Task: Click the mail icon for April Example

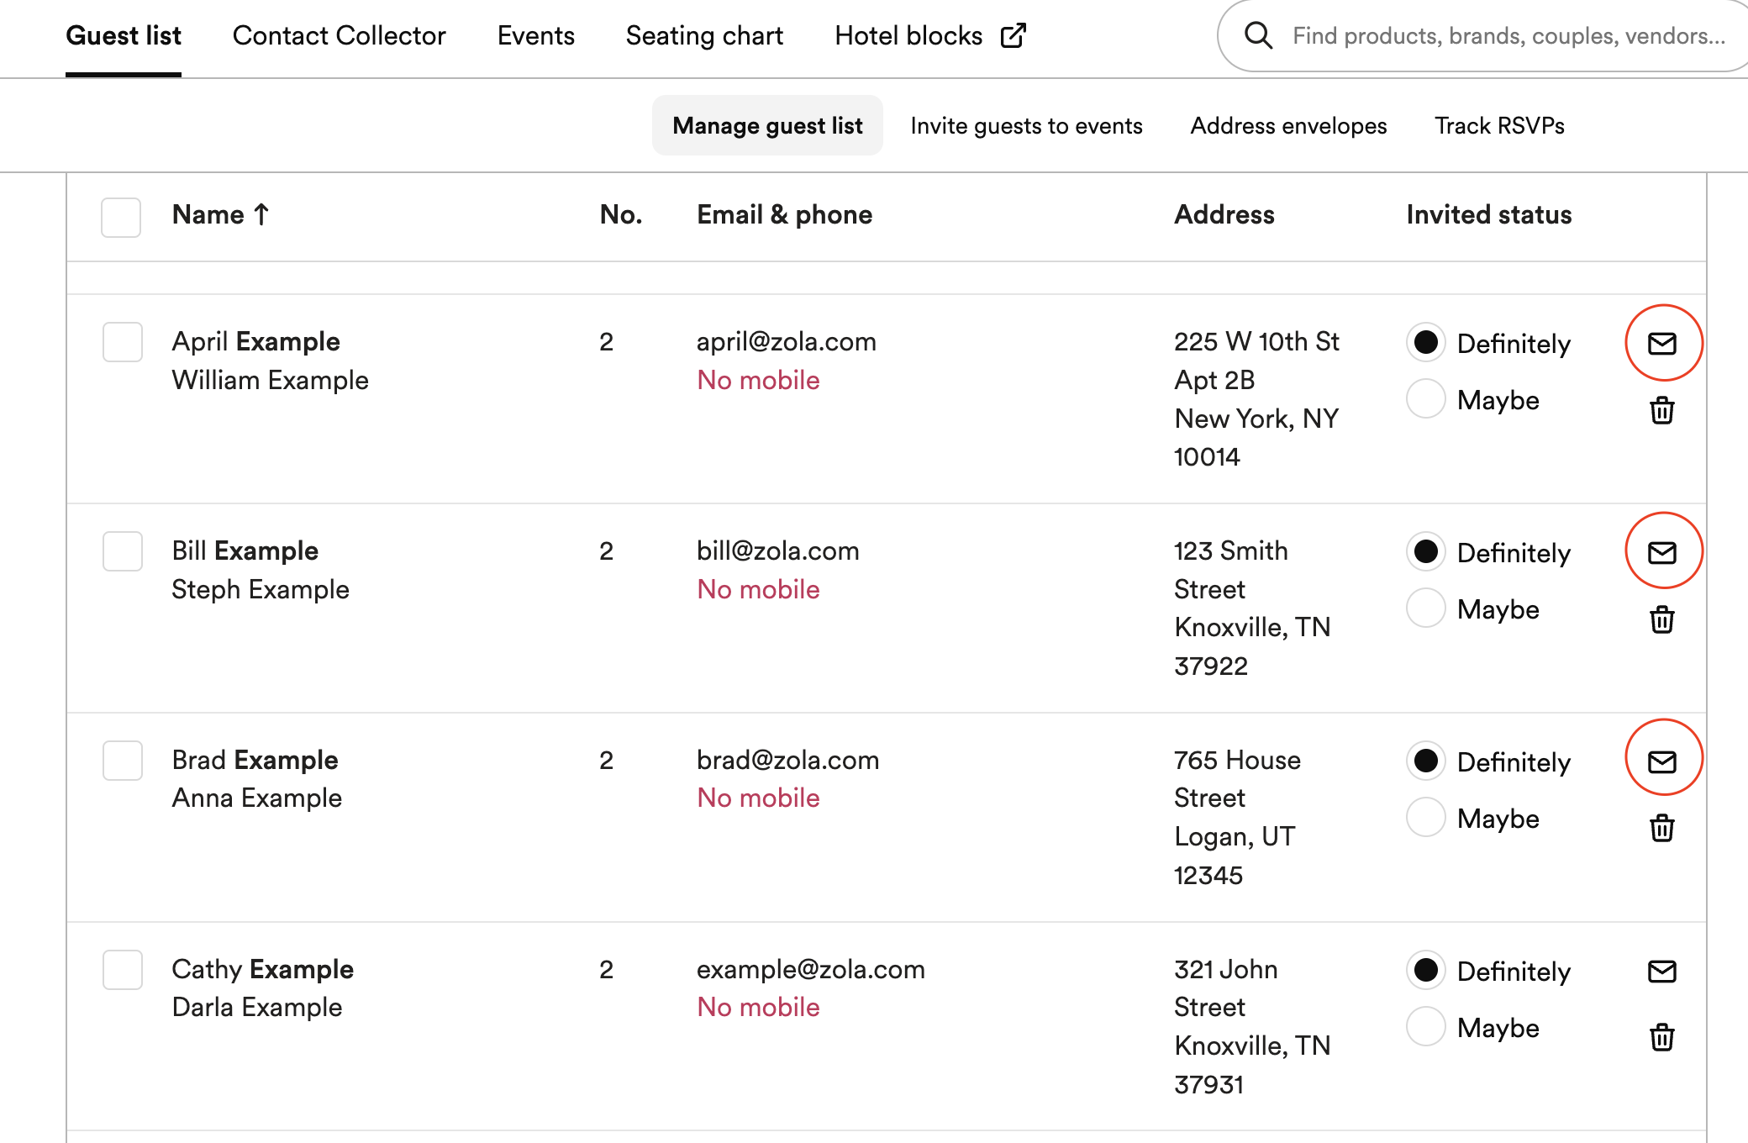Action: tap(1661, 343)
